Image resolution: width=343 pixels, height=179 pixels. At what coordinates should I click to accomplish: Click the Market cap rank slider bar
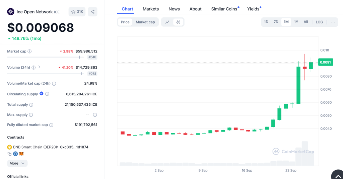pos(45,57)
